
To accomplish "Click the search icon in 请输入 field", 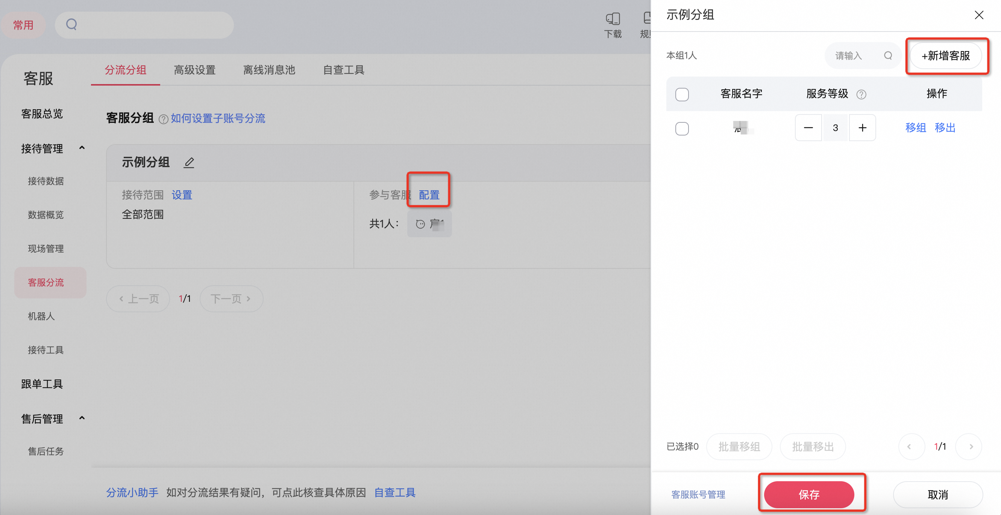I will click(888, 56).
